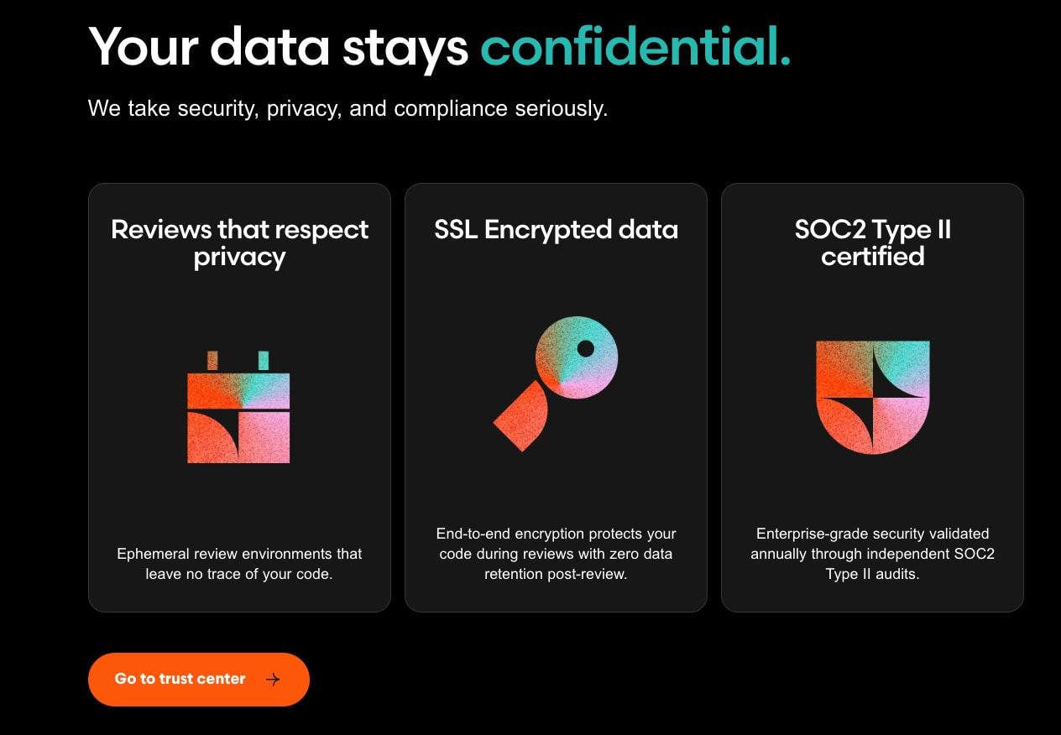Click the enterprise-grade security description text
This screenshot has height=735, width=1061.
[873, 554]
